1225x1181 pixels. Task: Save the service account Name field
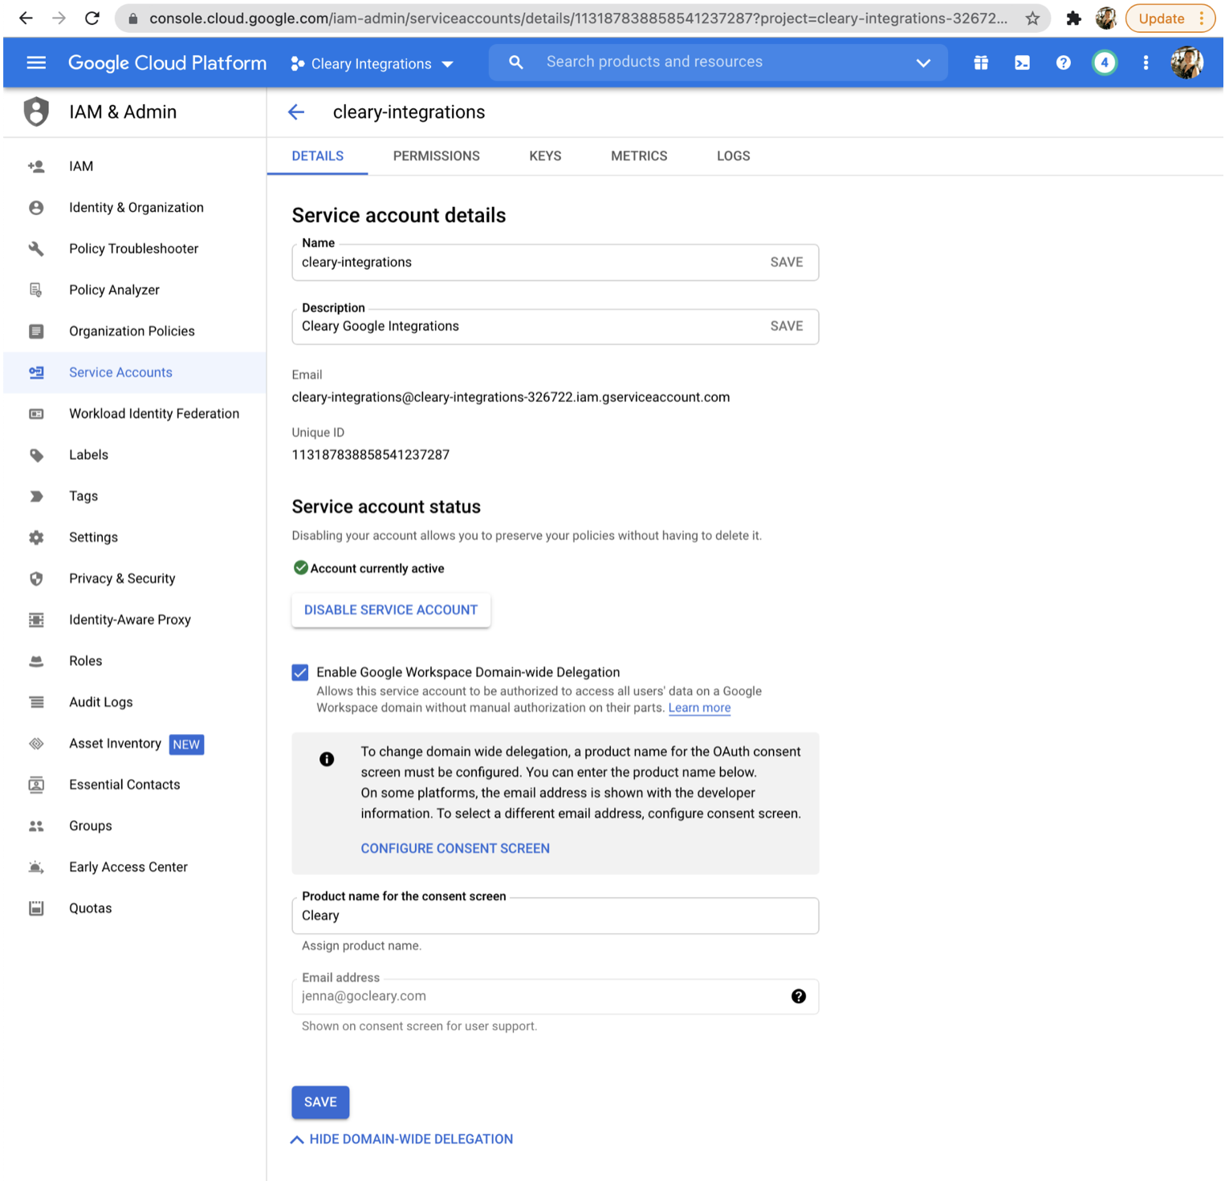click(787, 262)
